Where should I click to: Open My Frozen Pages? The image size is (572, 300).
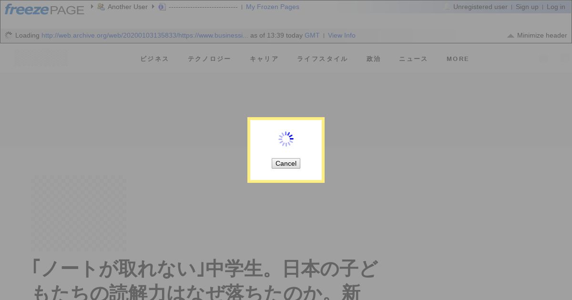[273, 7]
